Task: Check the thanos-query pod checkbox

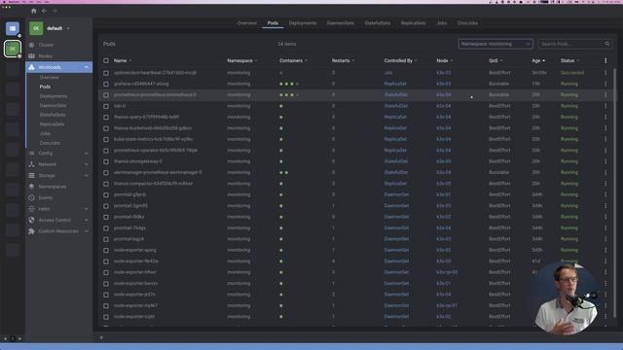Action: point(106,118)
